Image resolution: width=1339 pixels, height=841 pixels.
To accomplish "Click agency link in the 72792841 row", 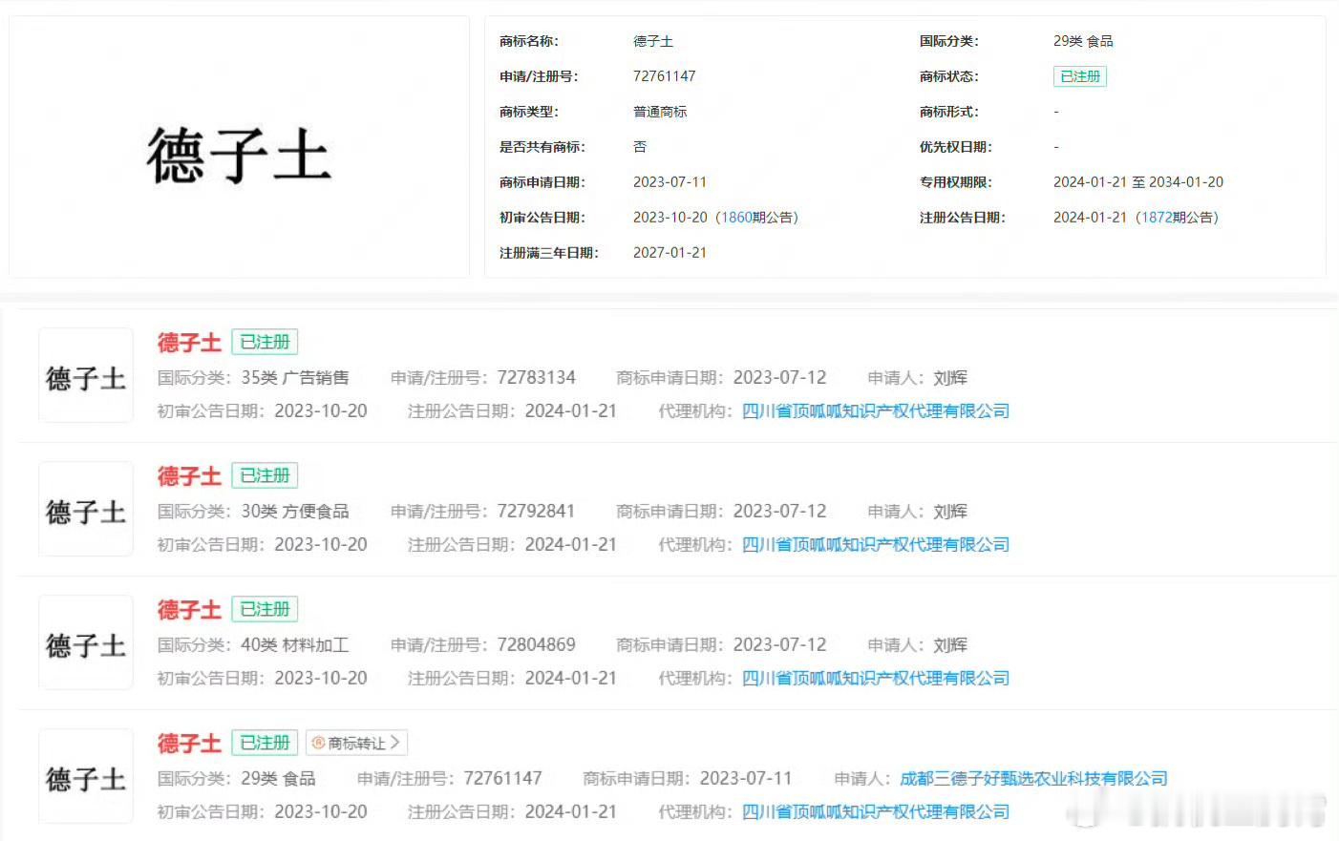I will [876, 545].
